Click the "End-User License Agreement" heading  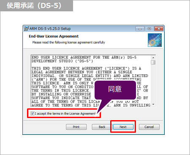pyautogui.click(x=54, y=37)
